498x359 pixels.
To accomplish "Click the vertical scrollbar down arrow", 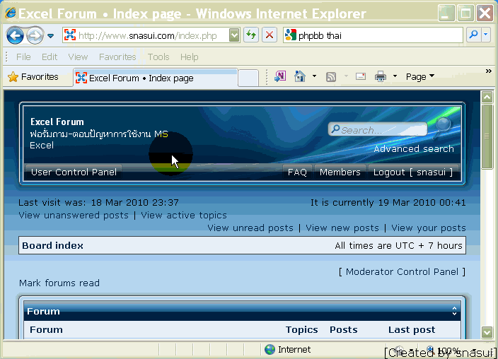I will point(487,331).
